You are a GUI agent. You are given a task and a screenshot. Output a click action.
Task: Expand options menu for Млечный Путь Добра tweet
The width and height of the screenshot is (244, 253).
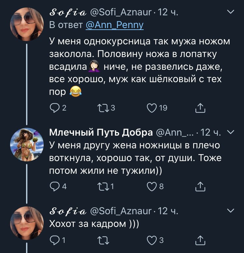coord(230,132)
